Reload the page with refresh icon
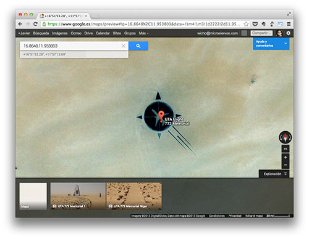The image size is (309, 239). tap(35, 24)
